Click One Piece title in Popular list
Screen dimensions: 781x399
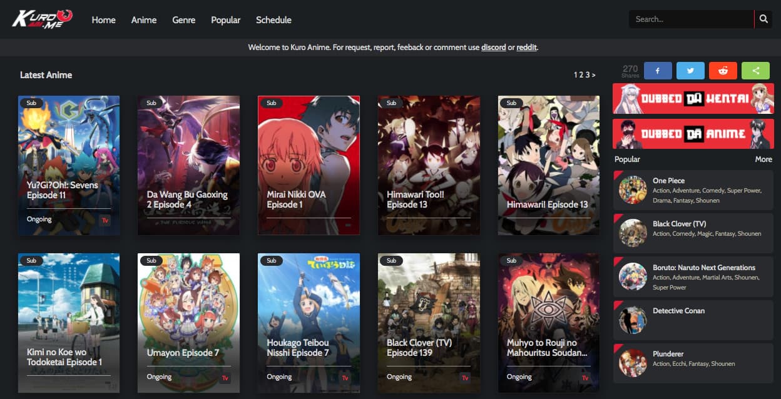(x=668, y=181)
